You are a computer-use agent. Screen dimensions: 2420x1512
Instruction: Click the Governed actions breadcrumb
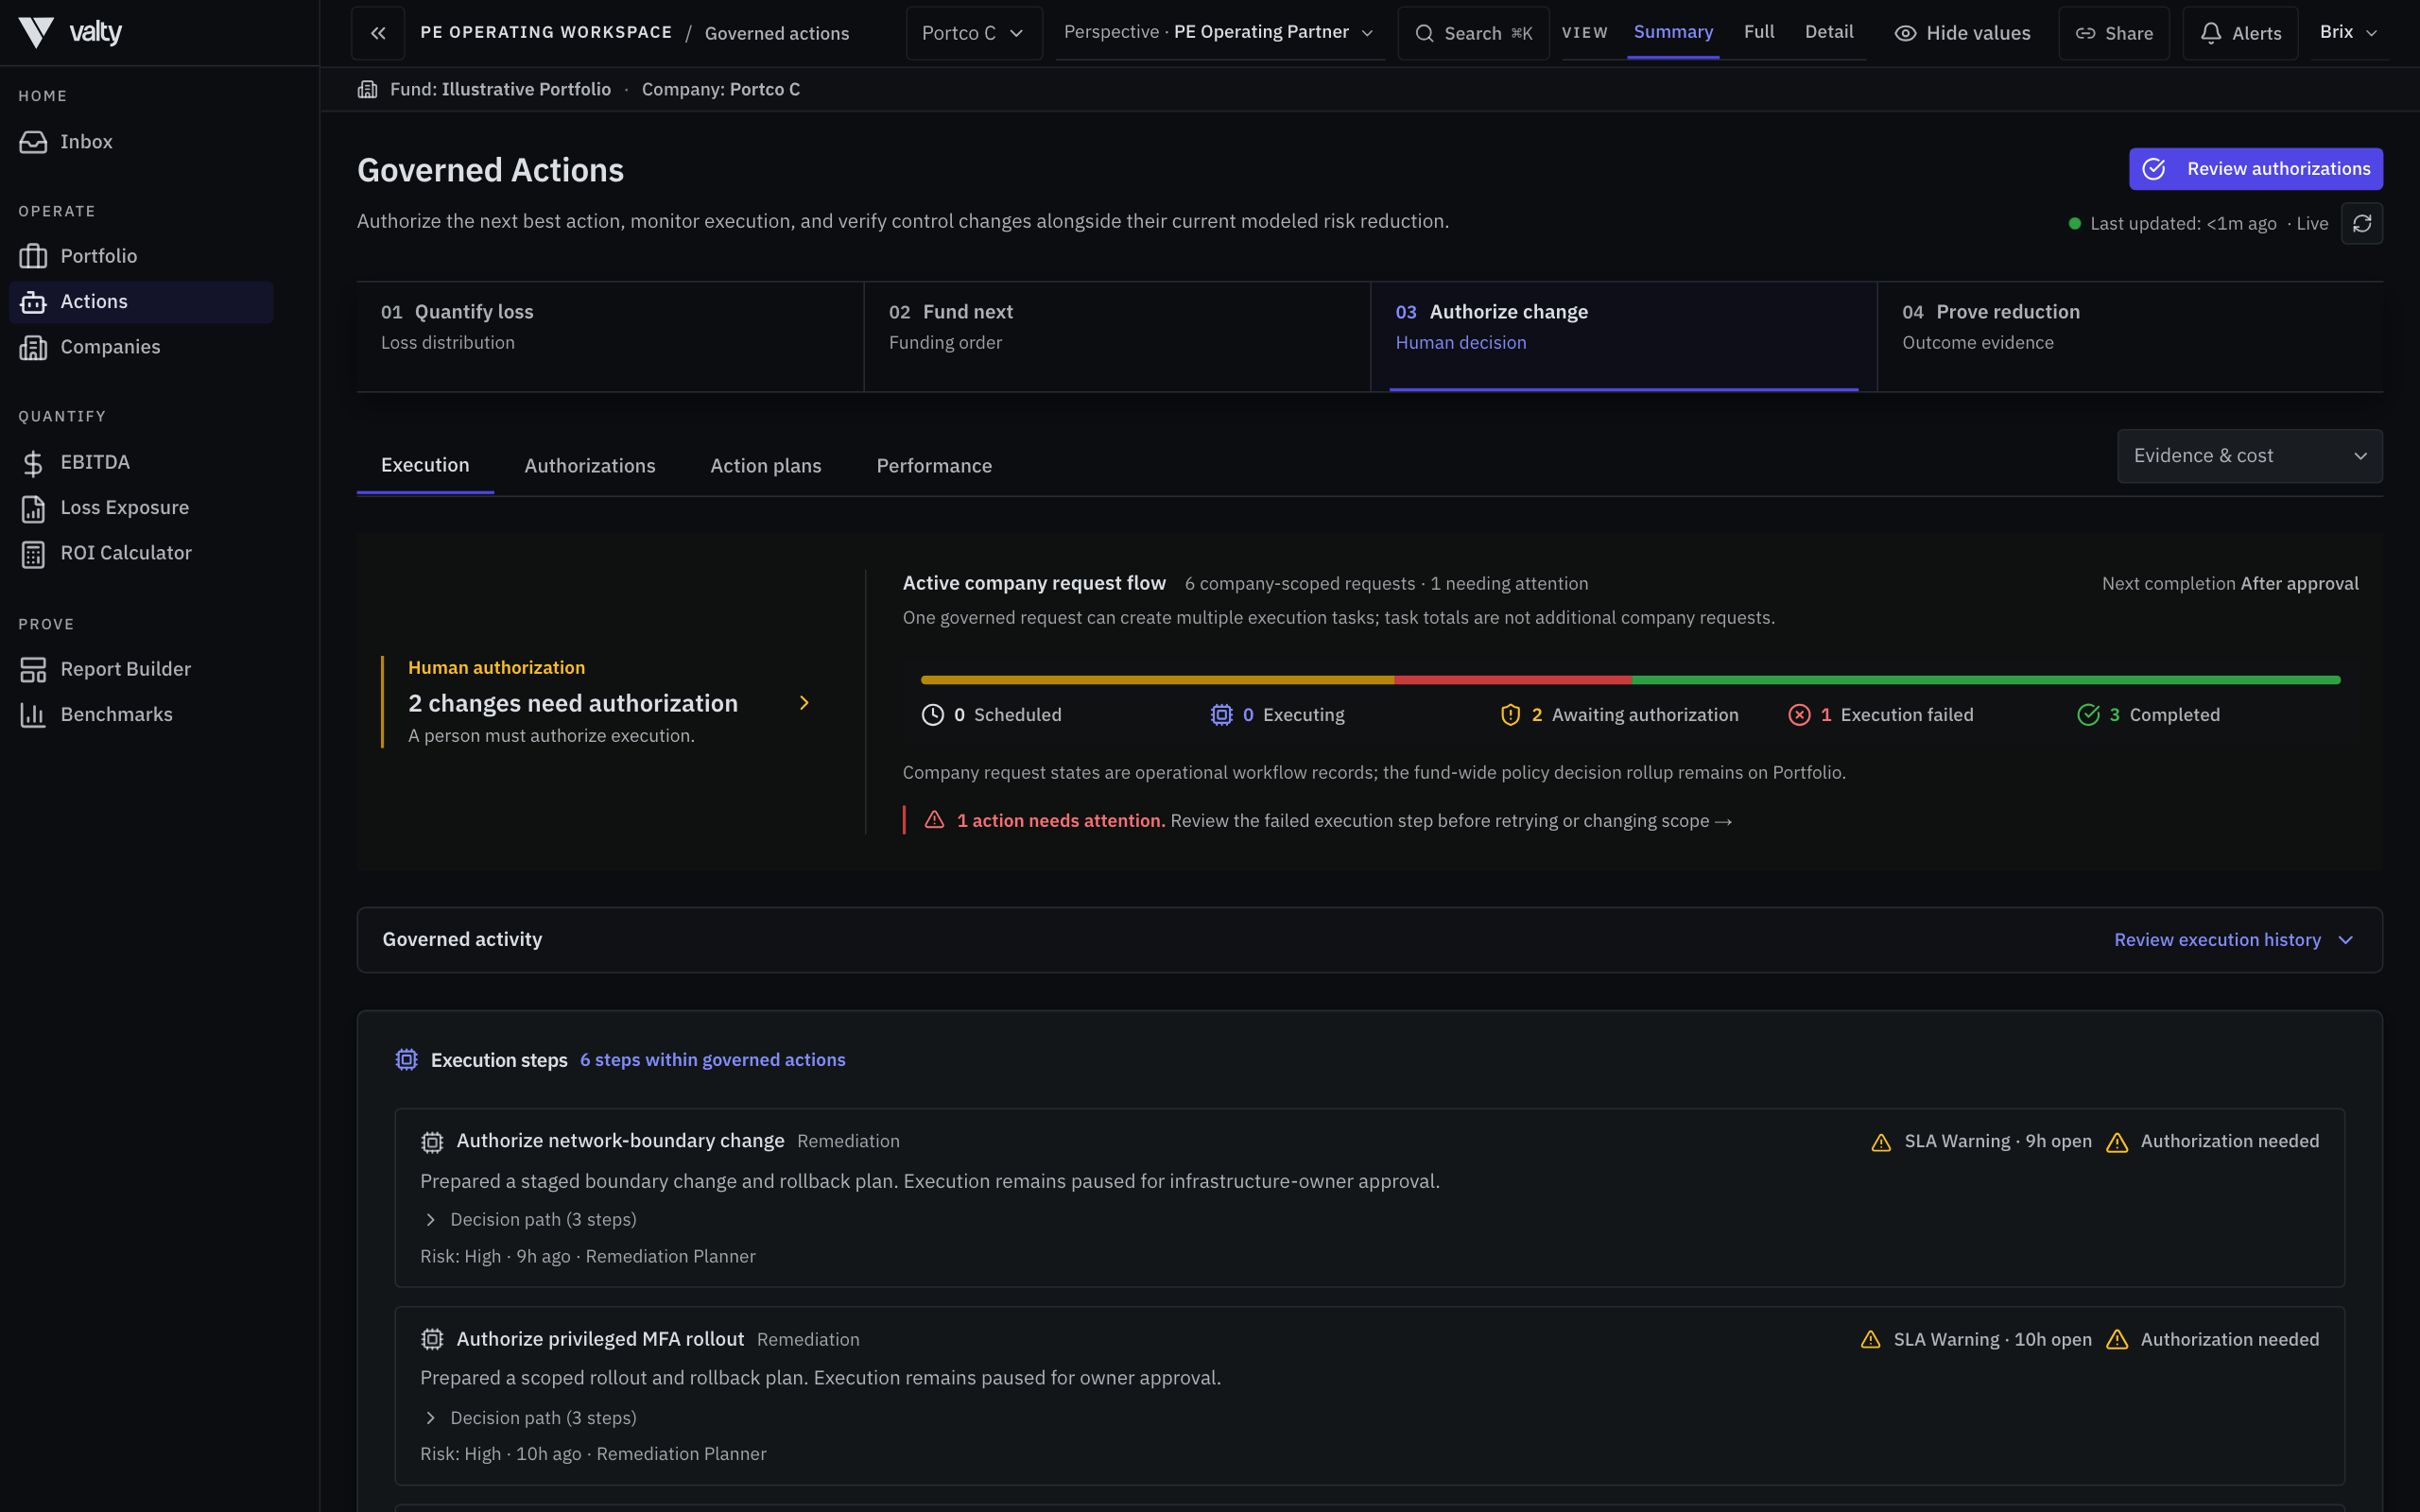coord(777,34)
